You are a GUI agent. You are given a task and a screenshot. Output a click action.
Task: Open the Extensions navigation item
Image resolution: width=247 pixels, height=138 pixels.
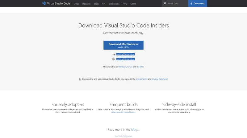click(x=114, y=4)
